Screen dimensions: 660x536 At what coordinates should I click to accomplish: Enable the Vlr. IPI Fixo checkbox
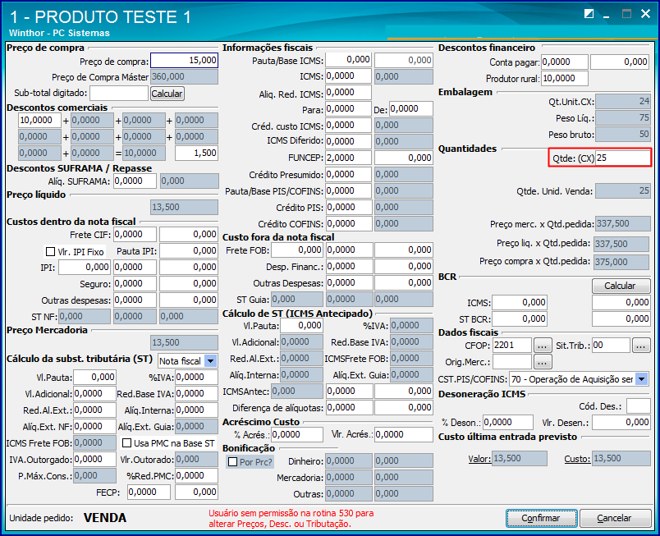[51, 252]
